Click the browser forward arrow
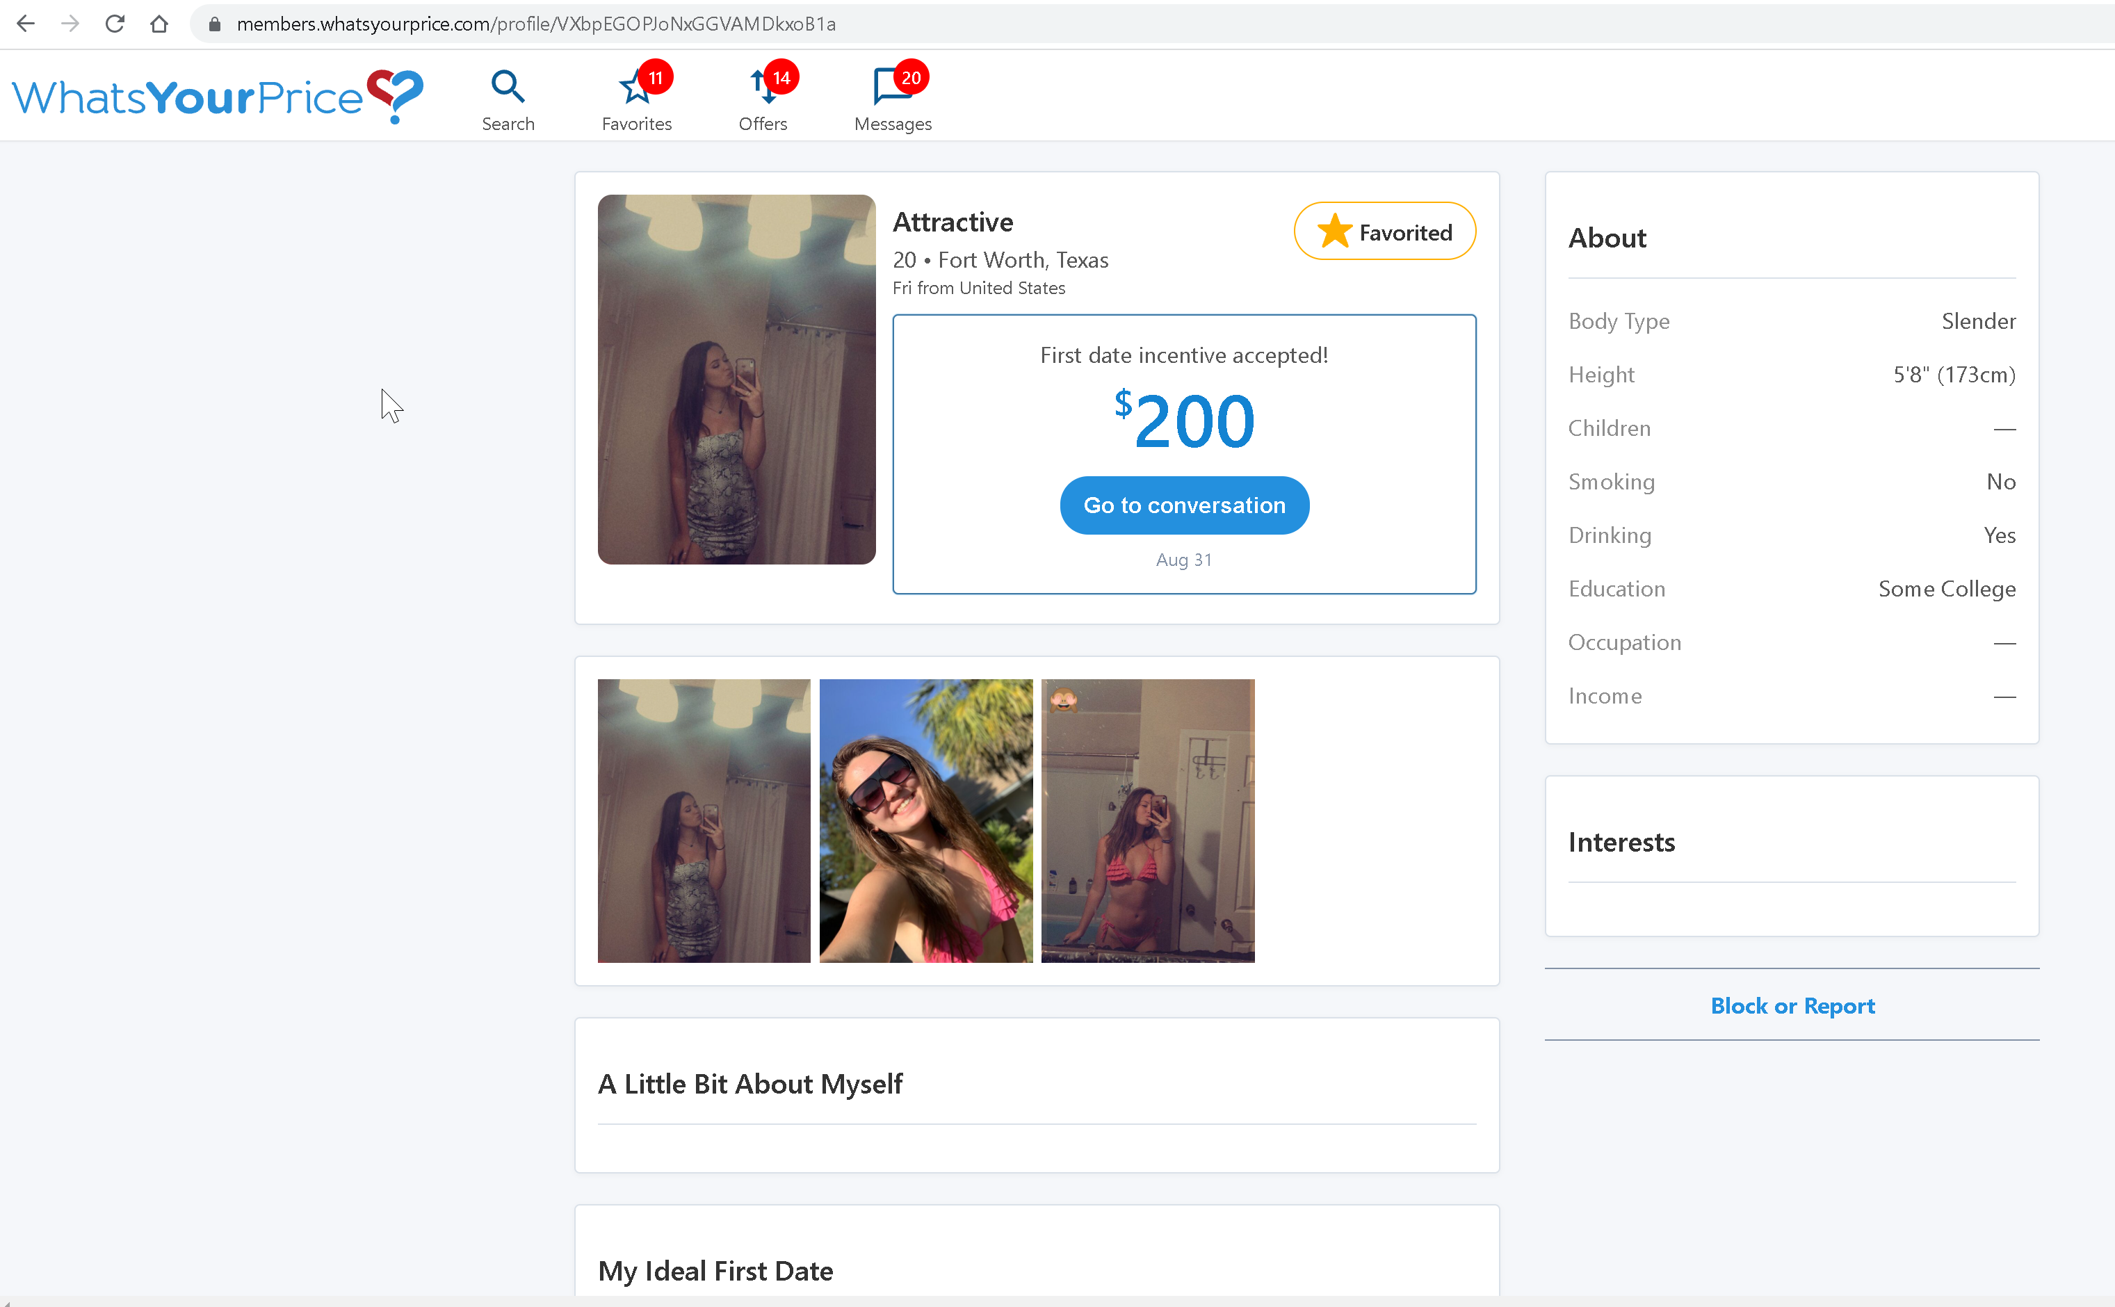The image size is (2115, 1307). 70,24
